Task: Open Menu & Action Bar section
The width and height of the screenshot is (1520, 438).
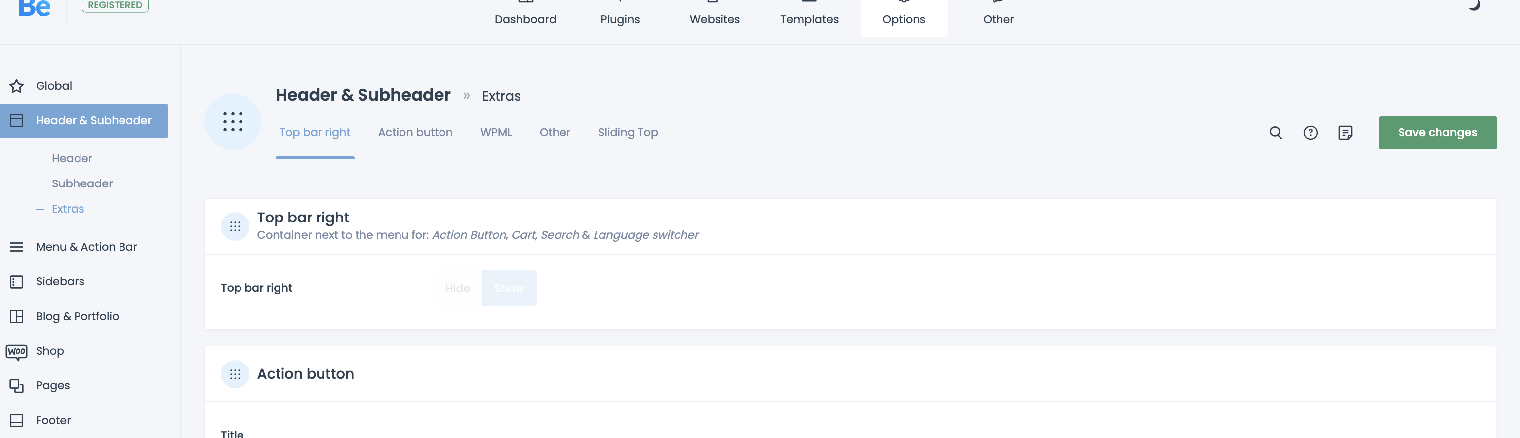Action: (x=86, y=247)
